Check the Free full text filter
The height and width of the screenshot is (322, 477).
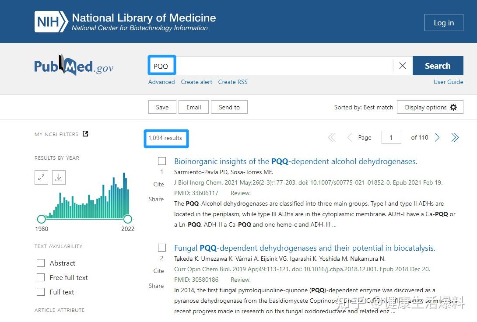point(41,277)
